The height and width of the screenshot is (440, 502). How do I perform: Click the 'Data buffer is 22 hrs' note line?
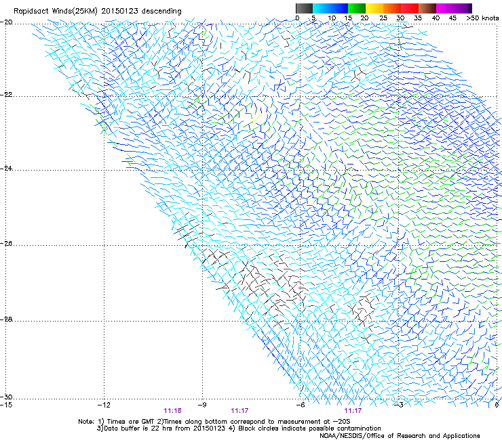(x=239, y=428)
